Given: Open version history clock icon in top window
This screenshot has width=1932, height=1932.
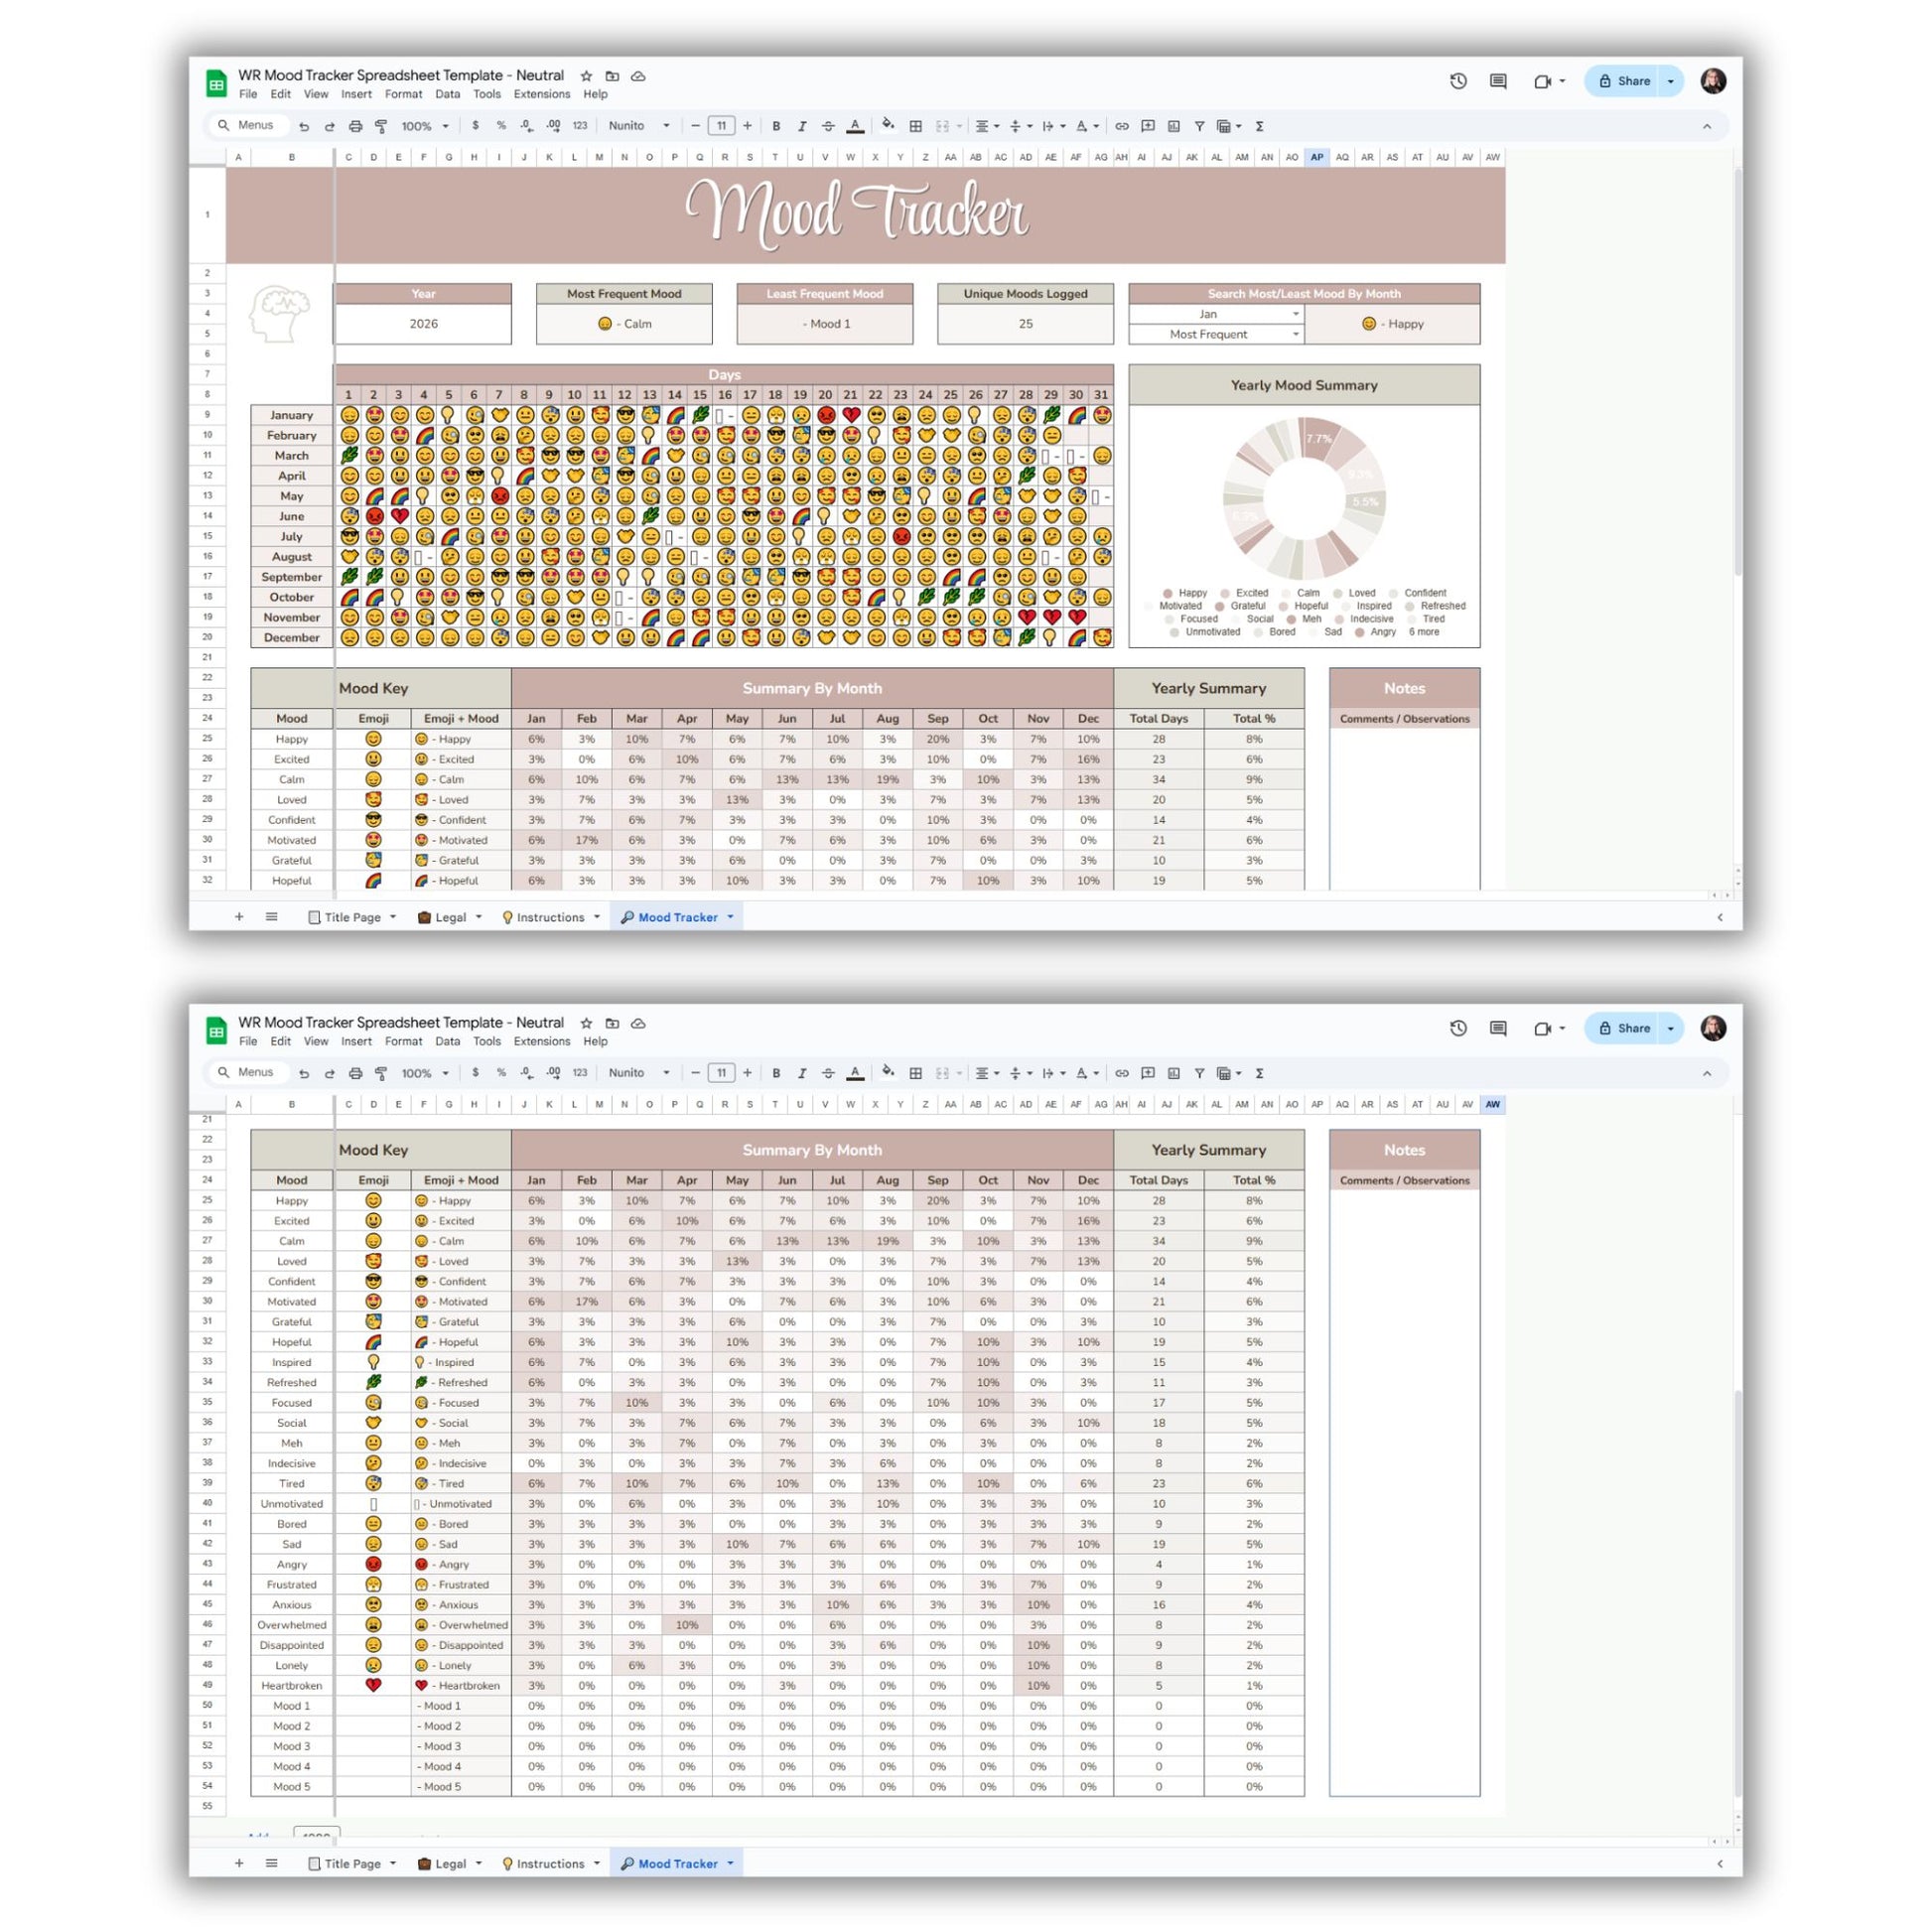Looking at the screenshot, I should 1458,81.
